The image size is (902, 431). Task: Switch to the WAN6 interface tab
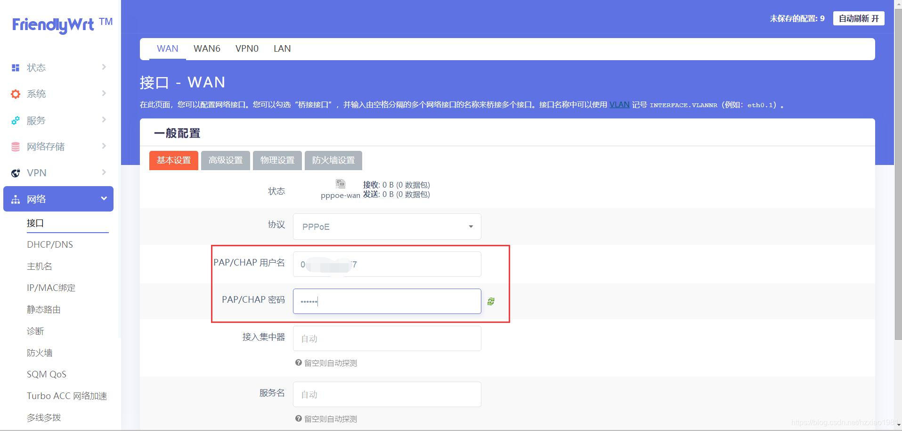207,49
